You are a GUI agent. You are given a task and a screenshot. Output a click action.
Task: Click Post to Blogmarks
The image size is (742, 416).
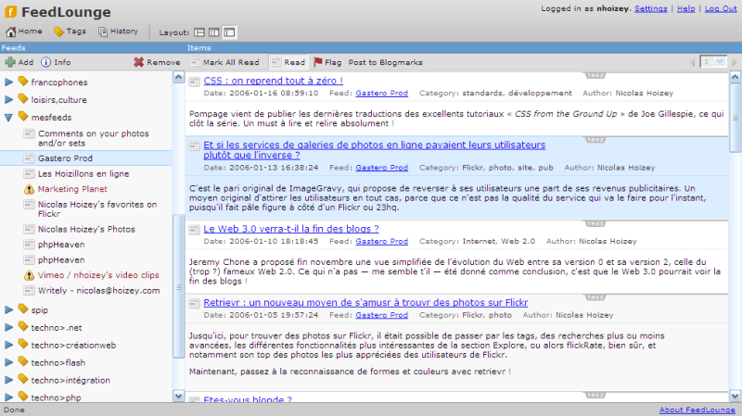(385, 62)
